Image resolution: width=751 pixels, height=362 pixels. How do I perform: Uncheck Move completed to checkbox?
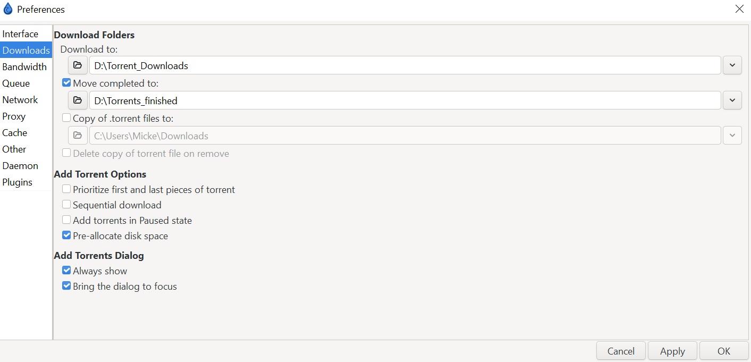point(66,83)
